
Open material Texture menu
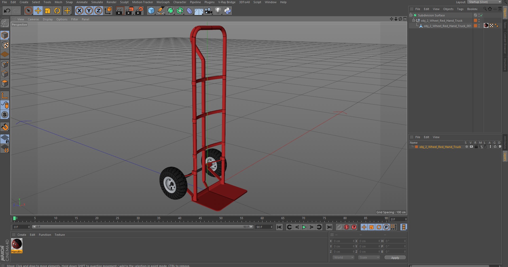[x=60, y=235]
